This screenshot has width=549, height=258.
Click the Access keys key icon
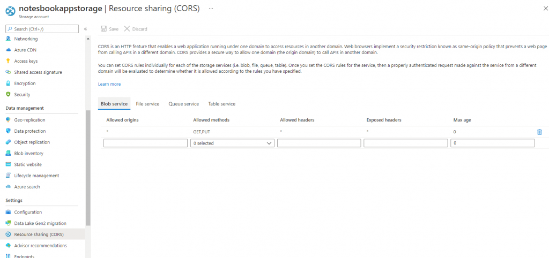click(8, 62)
